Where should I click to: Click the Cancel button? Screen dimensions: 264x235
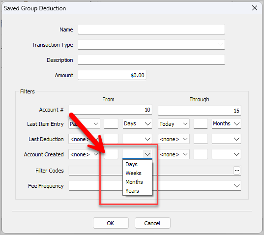(152, 223)
